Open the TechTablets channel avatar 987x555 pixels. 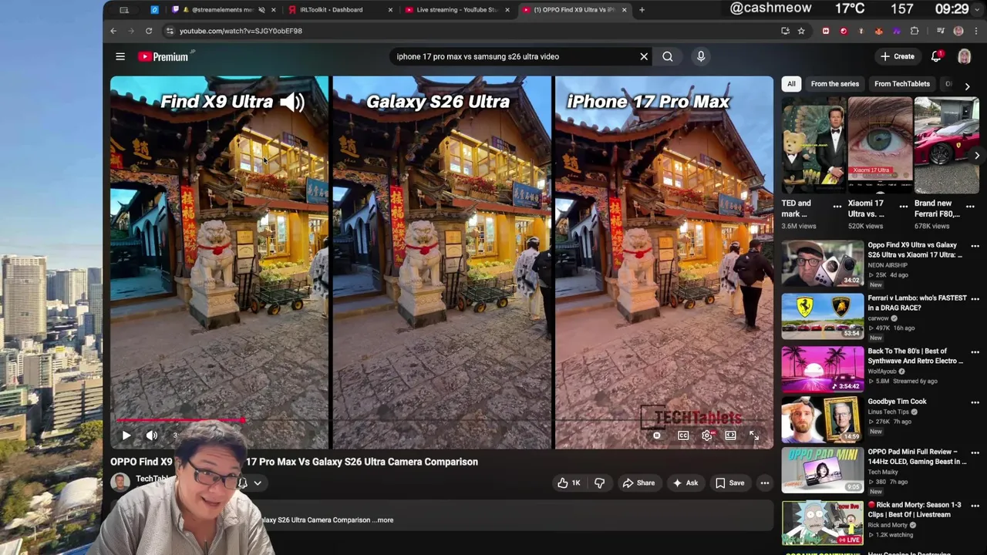point(120,483)
